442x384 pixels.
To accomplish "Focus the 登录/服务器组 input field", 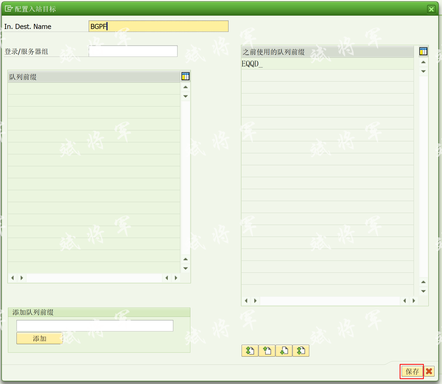I will click(x=133, y=51).
